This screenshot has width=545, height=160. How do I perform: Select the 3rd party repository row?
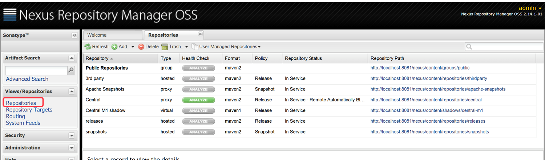pos(310,79)
